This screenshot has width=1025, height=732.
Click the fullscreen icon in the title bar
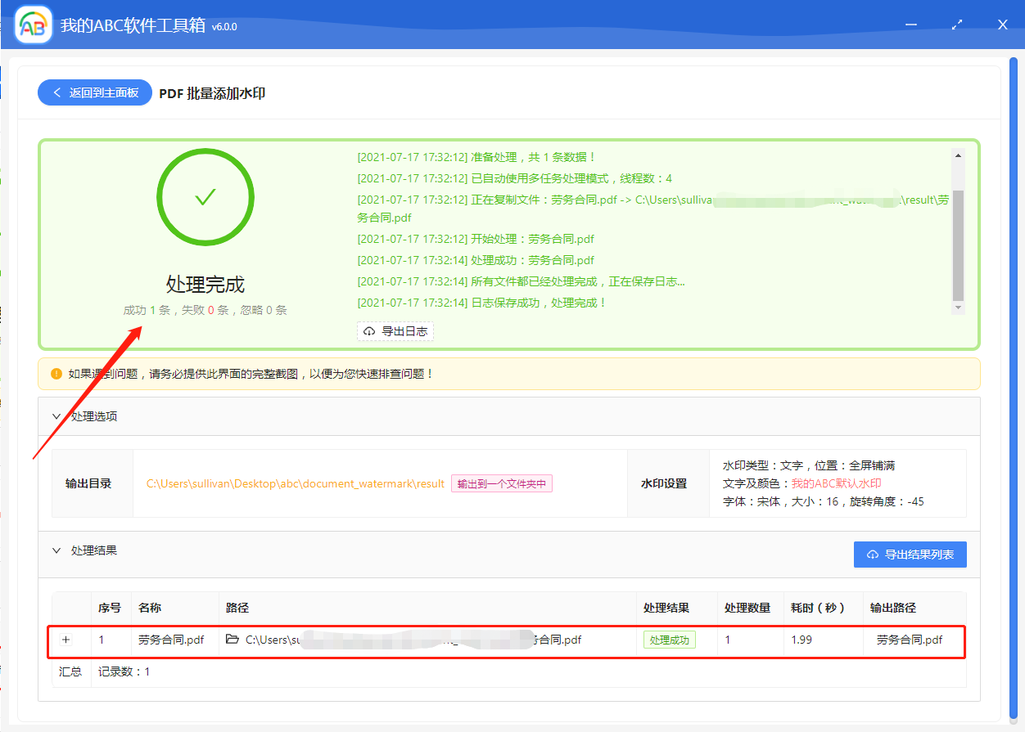click(x=956, y=25)
